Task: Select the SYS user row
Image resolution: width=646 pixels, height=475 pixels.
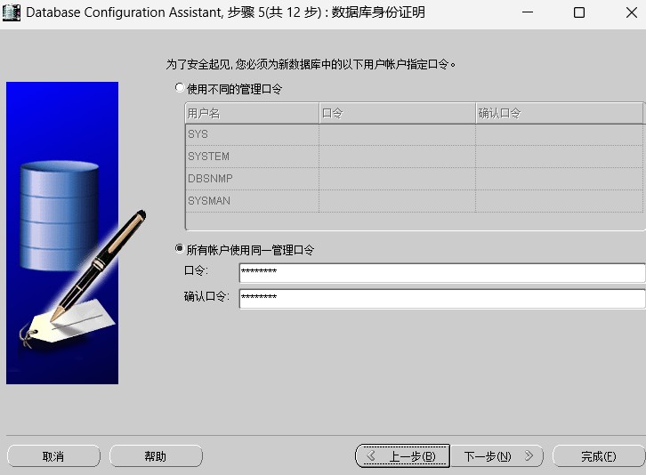Action: point(414,134)
